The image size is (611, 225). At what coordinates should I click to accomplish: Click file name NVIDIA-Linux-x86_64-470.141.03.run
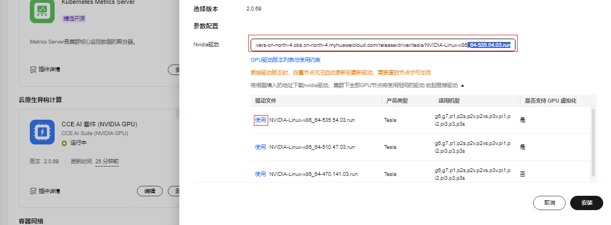point(314,174)
